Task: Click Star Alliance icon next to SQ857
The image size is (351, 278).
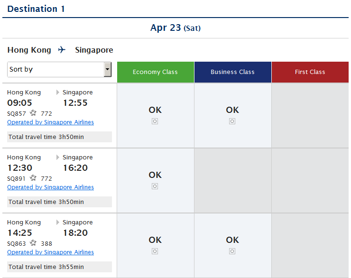Action: tap(33, 113)
